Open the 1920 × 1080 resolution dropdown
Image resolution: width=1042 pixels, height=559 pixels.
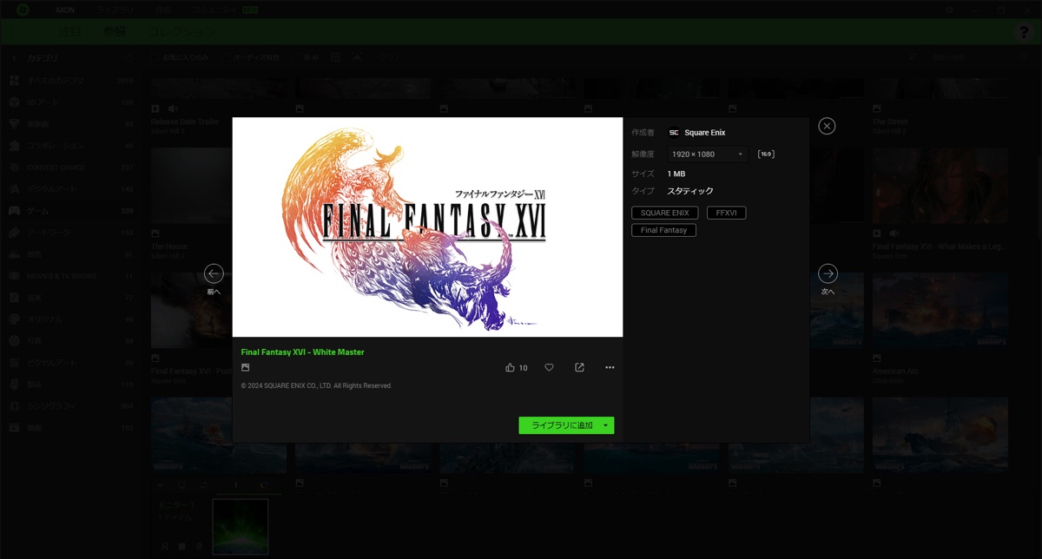click(x=707, y=155)
